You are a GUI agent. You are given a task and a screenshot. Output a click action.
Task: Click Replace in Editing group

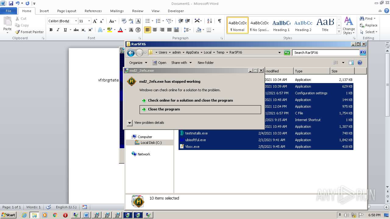[x=368, y=25]
